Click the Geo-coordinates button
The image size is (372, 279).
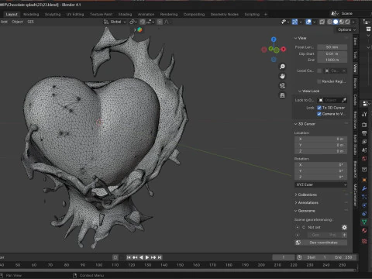click(321, 243)
